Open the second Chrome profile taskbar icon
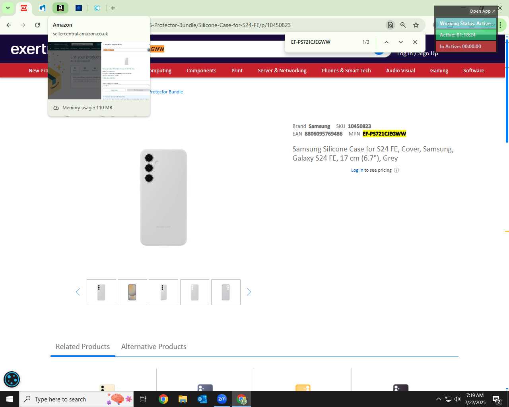Image resolution: width=509 pixels, height=407 pixels. [x=242, y=399]
